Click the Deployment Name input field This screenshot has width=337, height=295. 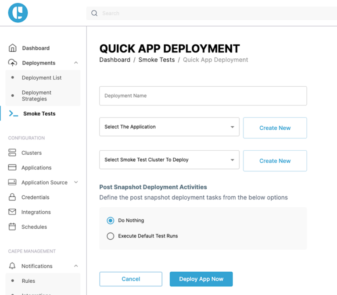pyautogui.click(x=203, y=96)
